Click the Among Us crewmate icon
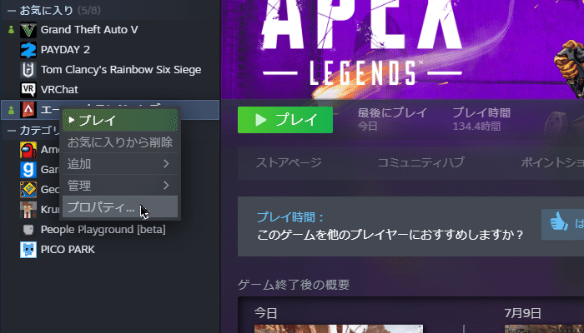 coord(28,150)
